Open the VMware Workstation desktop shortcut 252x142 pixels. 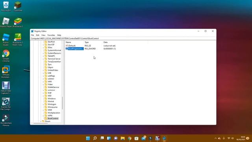coord(6,72)
